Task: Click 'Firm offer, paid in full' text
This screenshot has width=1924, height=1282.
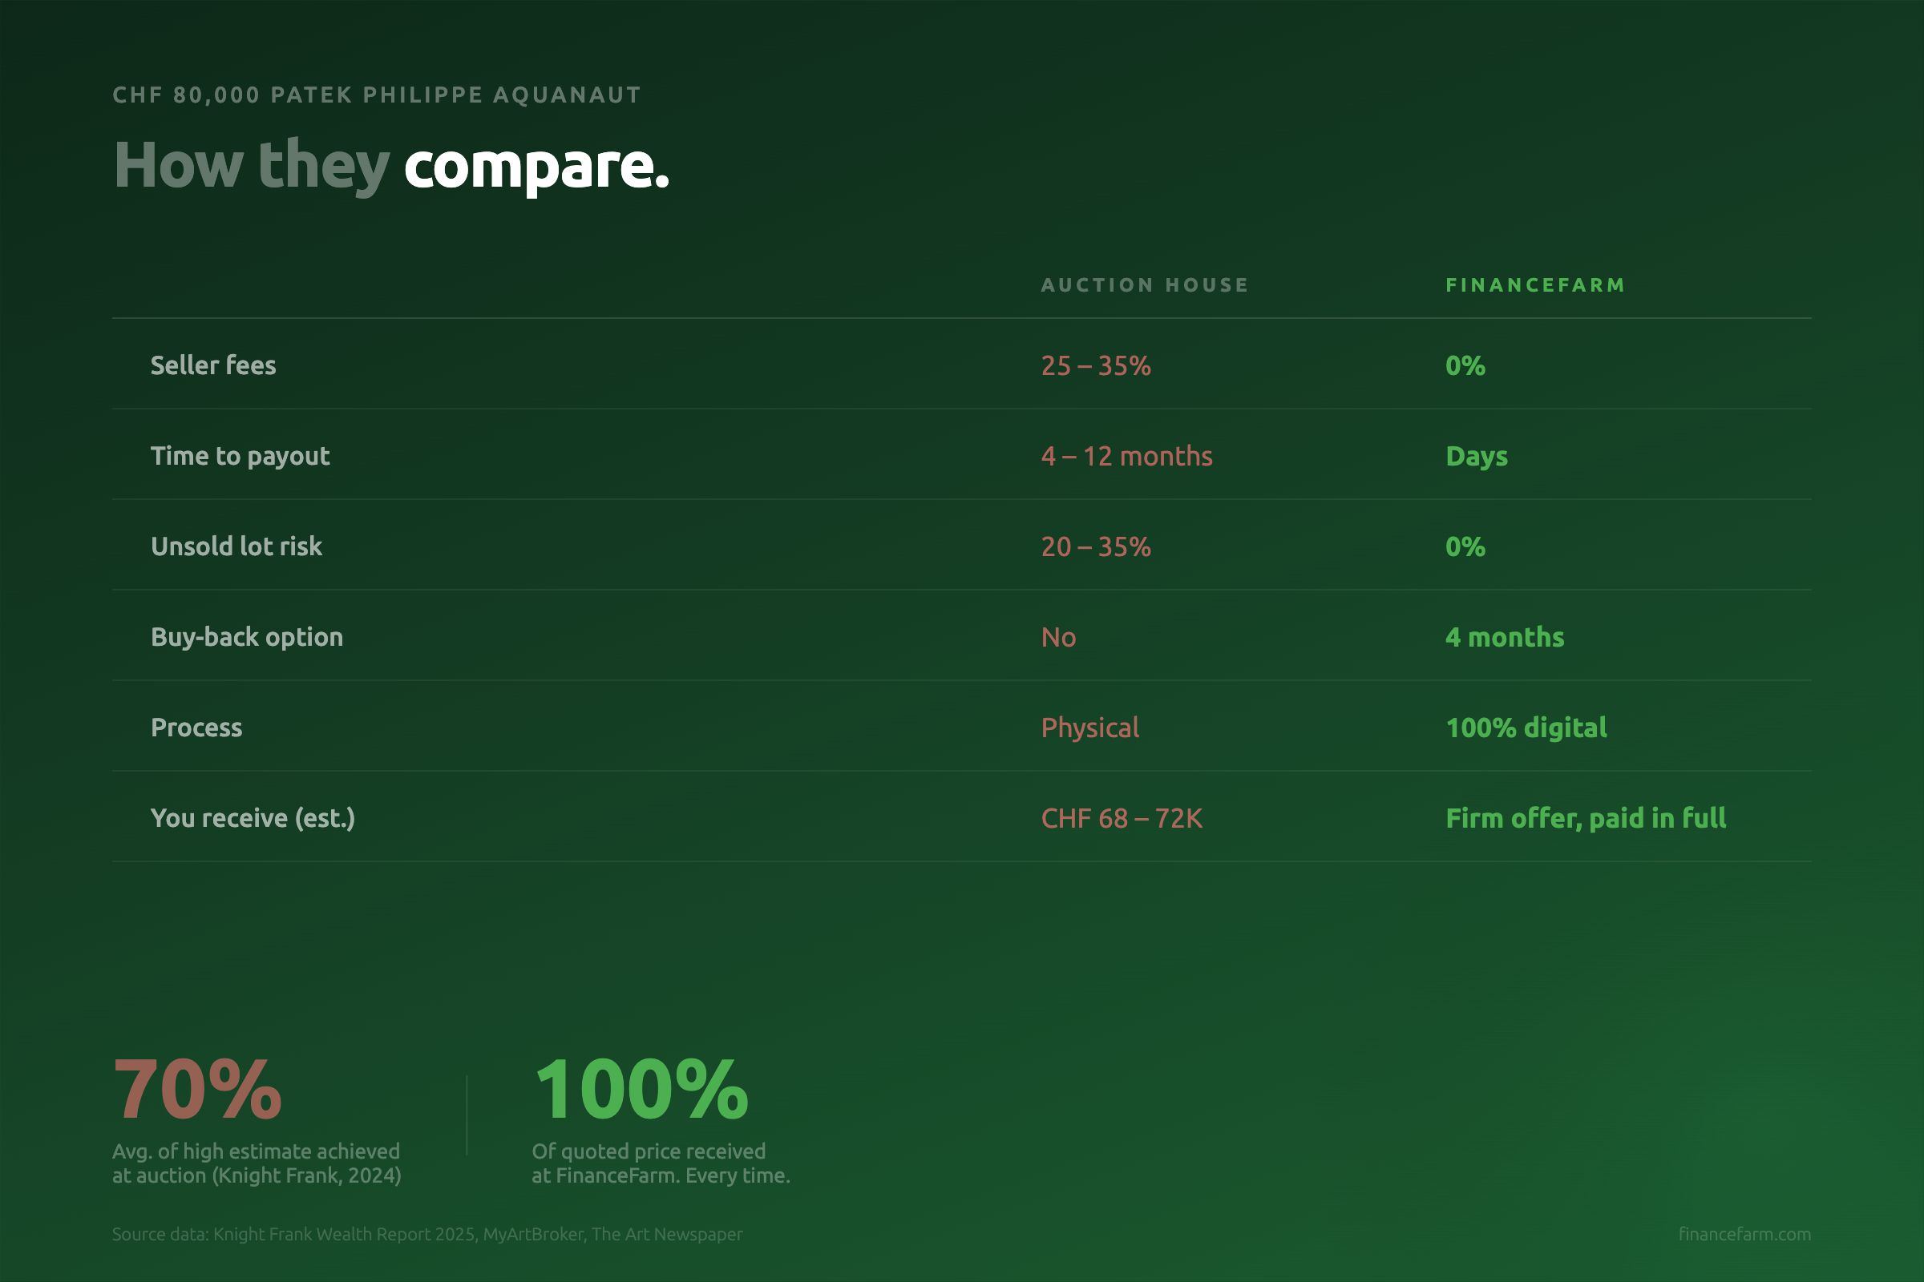Action: [1586, 818]
